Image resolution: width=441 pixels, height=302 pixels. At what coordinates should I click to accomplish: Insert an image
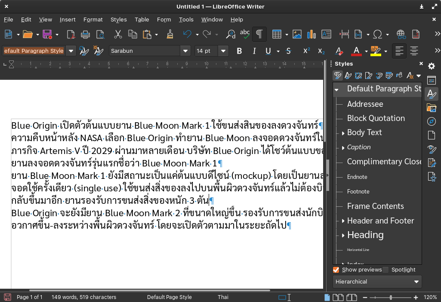[x=297, y=34]
